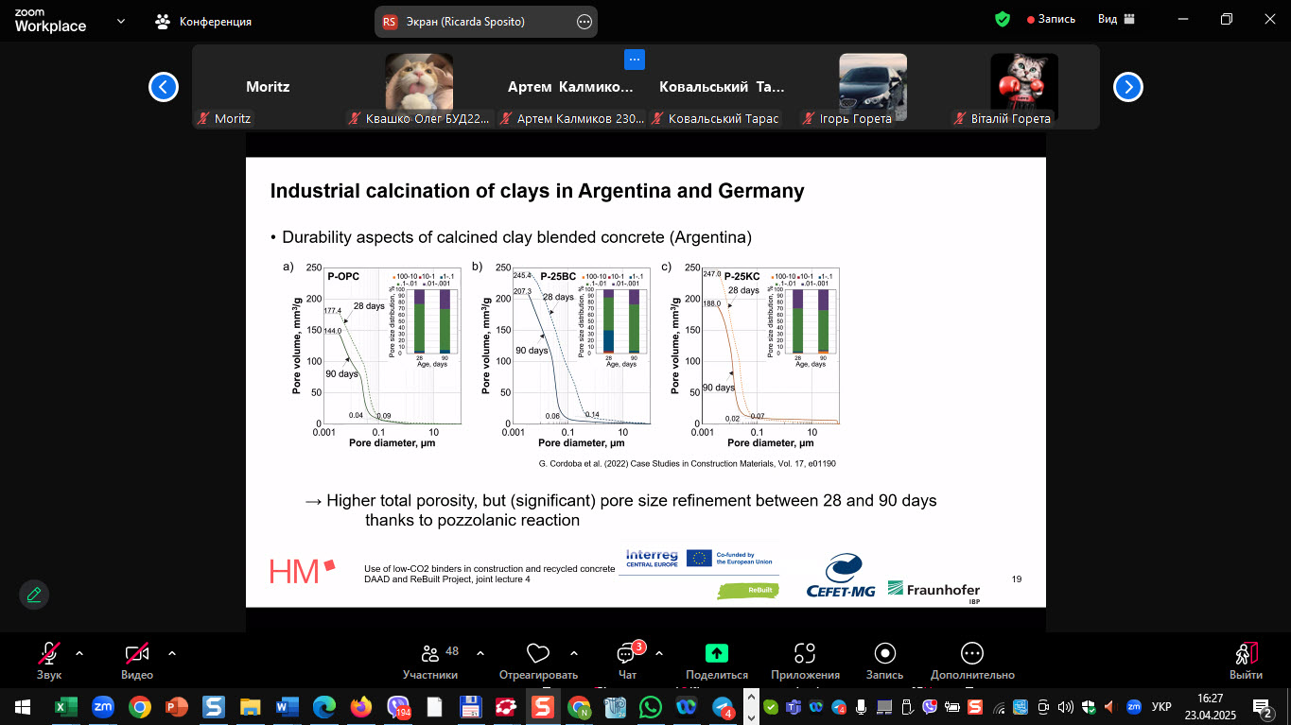Click the red Запись recording indicator
This screenshot has height=725, width=1291.
[x=1051, y=19]
